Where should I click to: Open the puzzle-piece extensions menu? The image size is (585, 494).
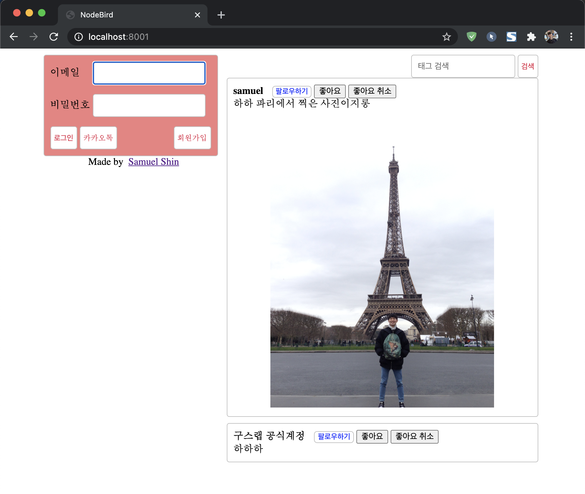point(531,37)
